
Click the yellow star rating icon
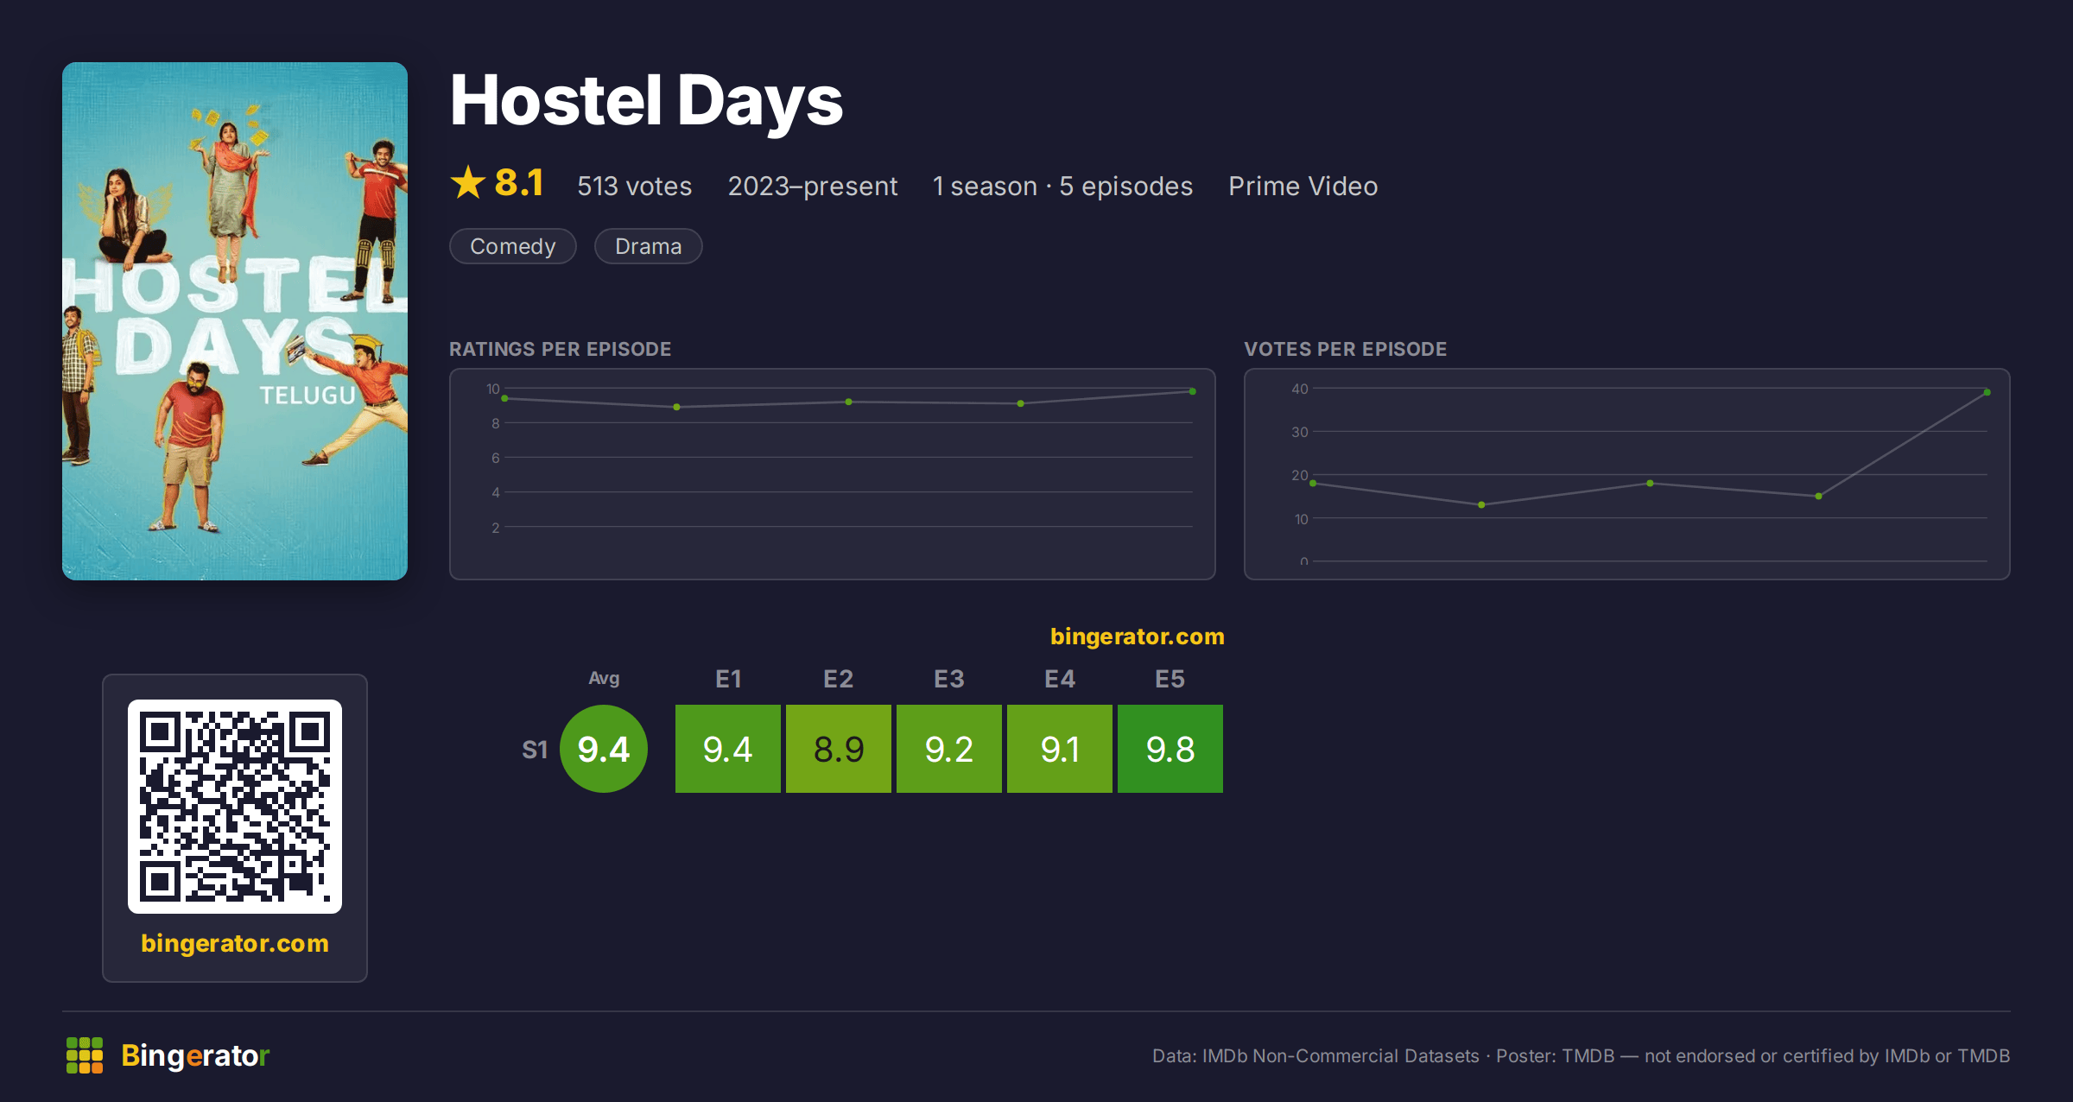tap(468, 182)
